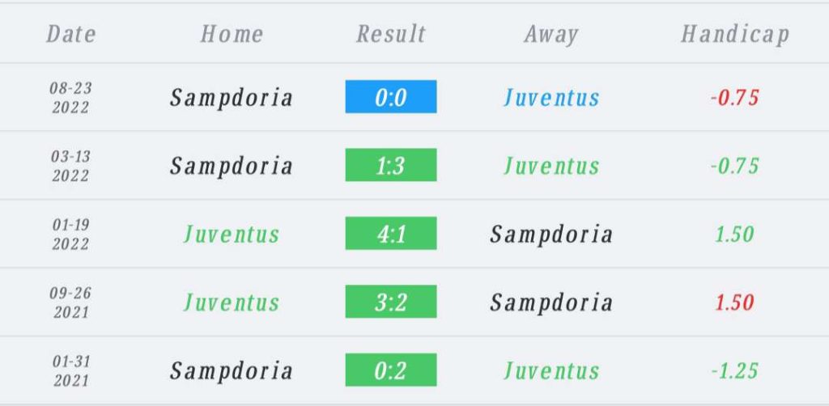
Task: Click the Away column header
Action: coord(551,36)
